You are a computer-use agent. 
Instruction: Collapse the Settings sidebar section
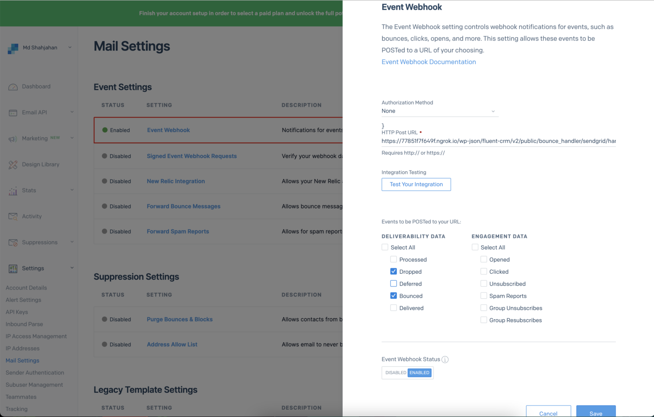tap(72, 268)
